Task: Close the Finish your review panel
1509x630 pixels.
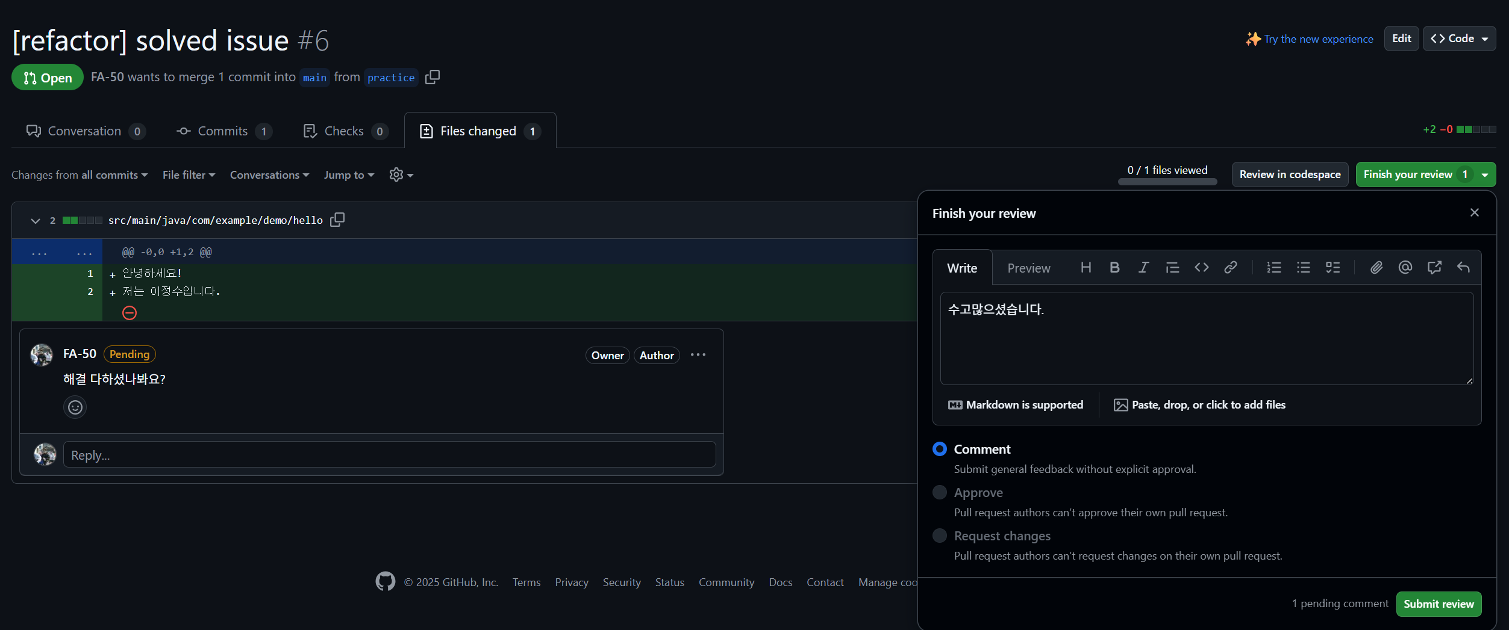Action: (1474, 213)
